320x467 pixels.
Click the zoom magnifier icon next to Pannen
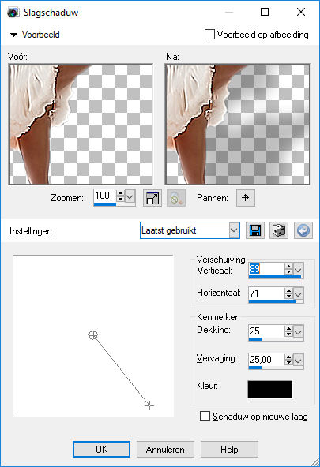pyautogui.click(x=176, y=198)
